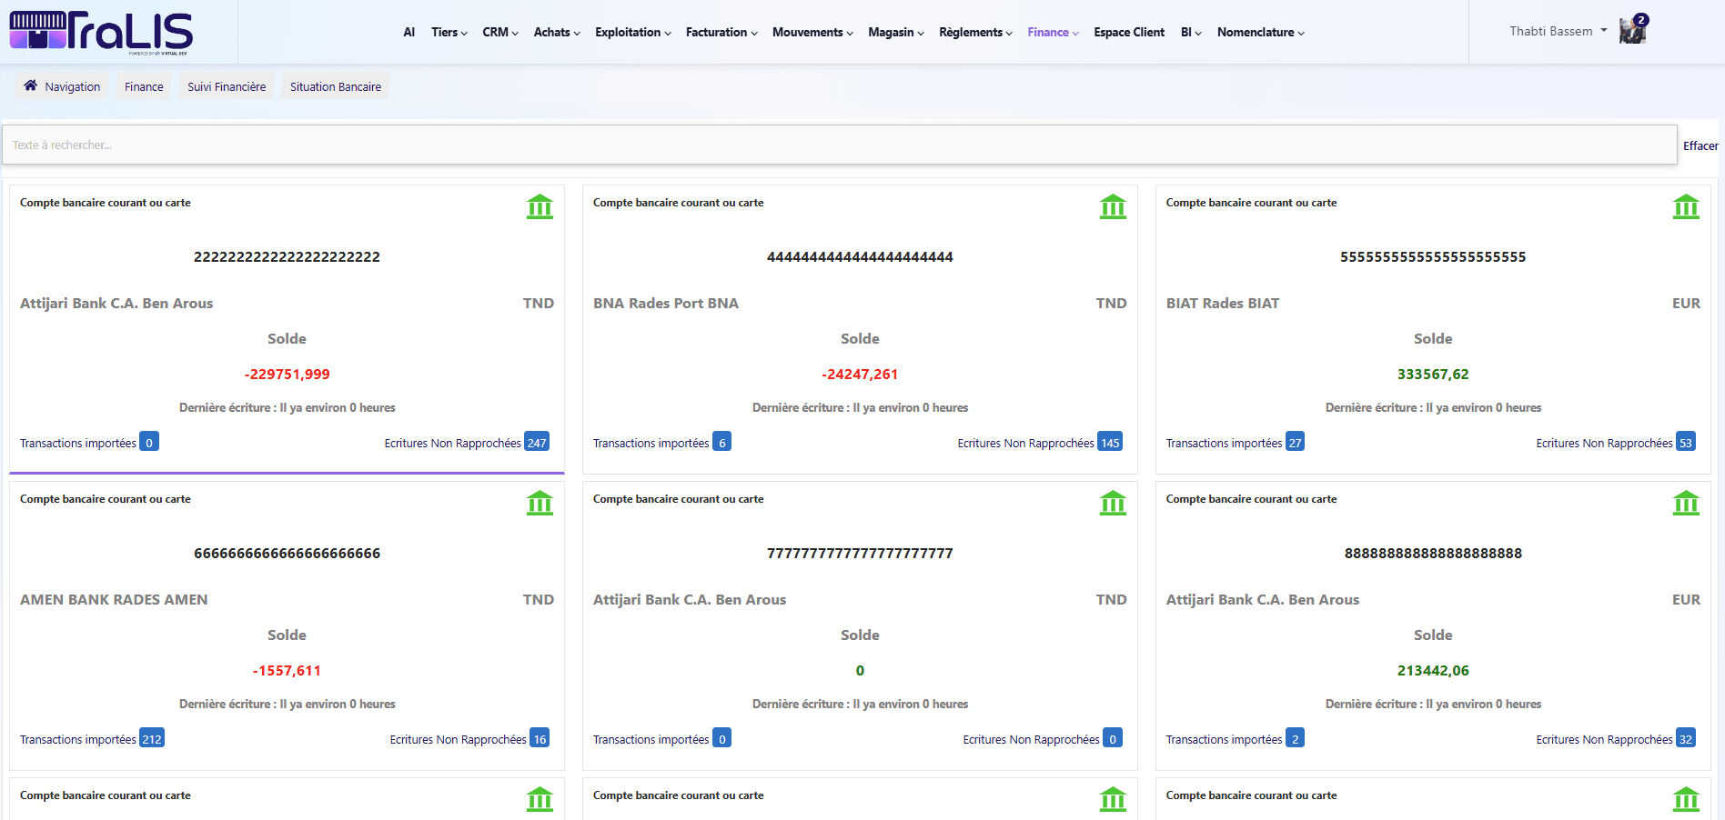Open unreconciled entries badge 32
The image size is (1725, 820).
pos(1686,738)
